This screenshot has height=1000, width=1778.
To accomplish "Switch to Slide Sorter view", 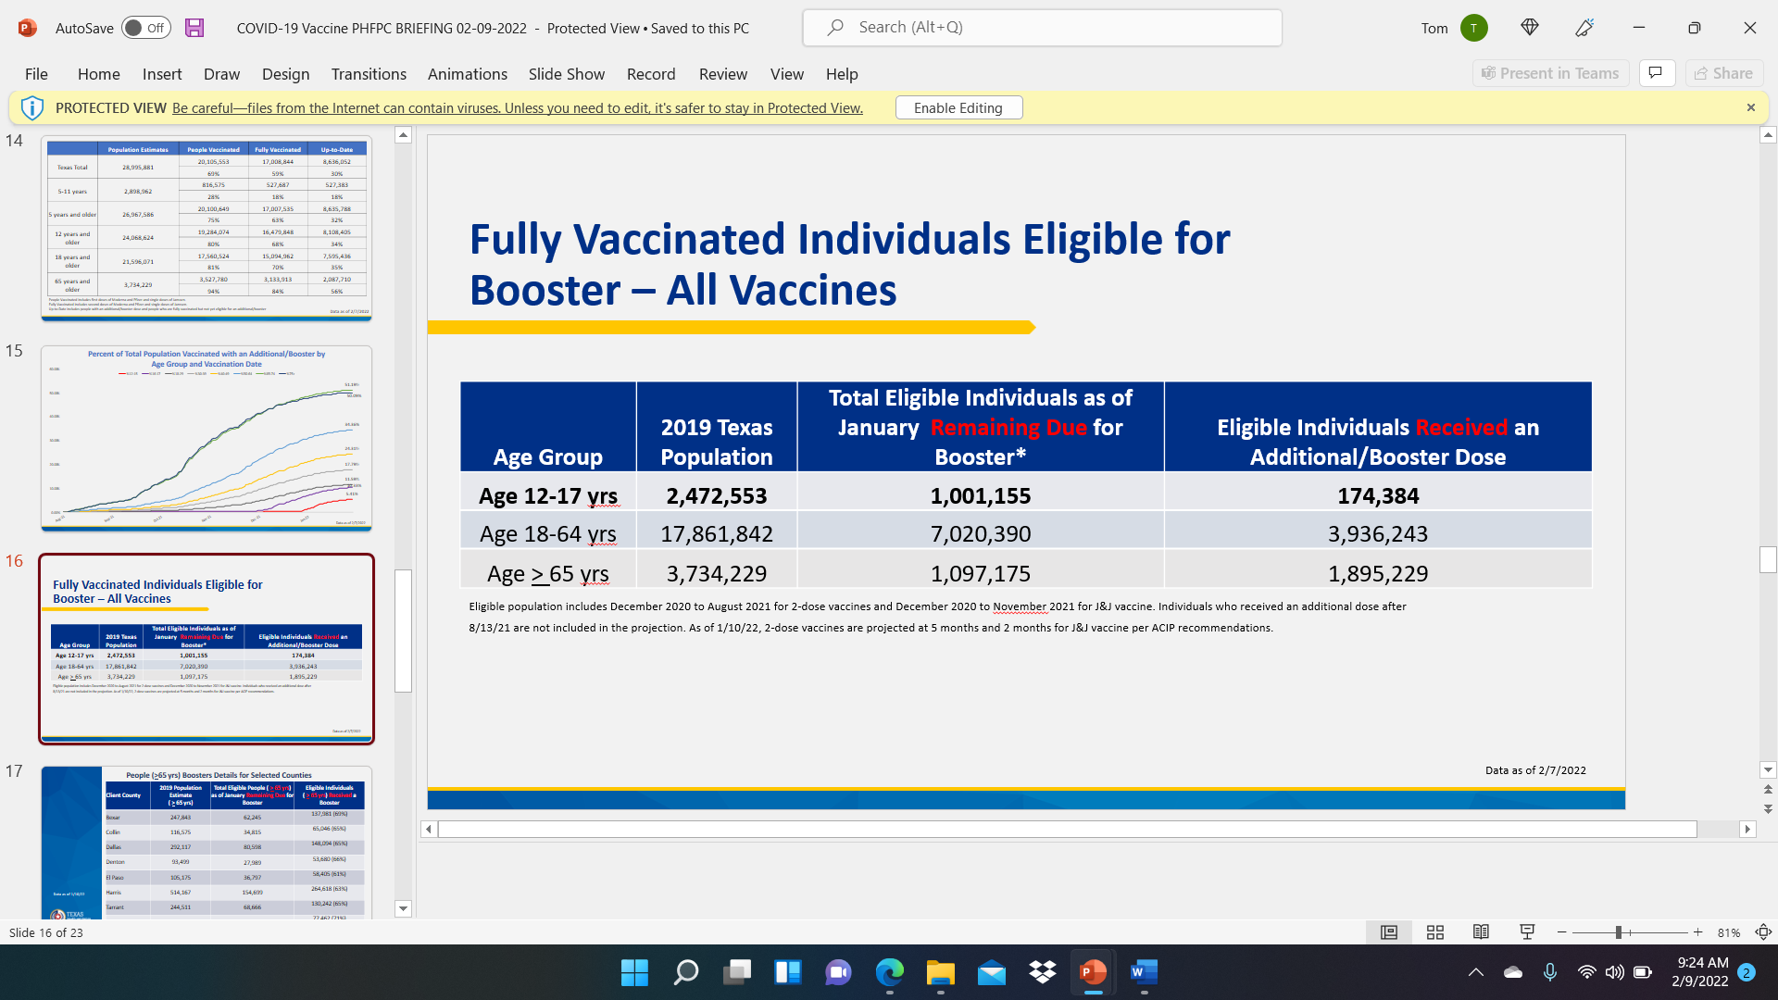I will point(1435,932).
